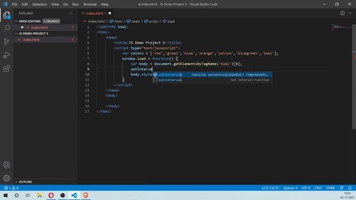This screenshot has height=200, width=356.
Task: Collapse the Open Editors section
Action: click(16, 21)
